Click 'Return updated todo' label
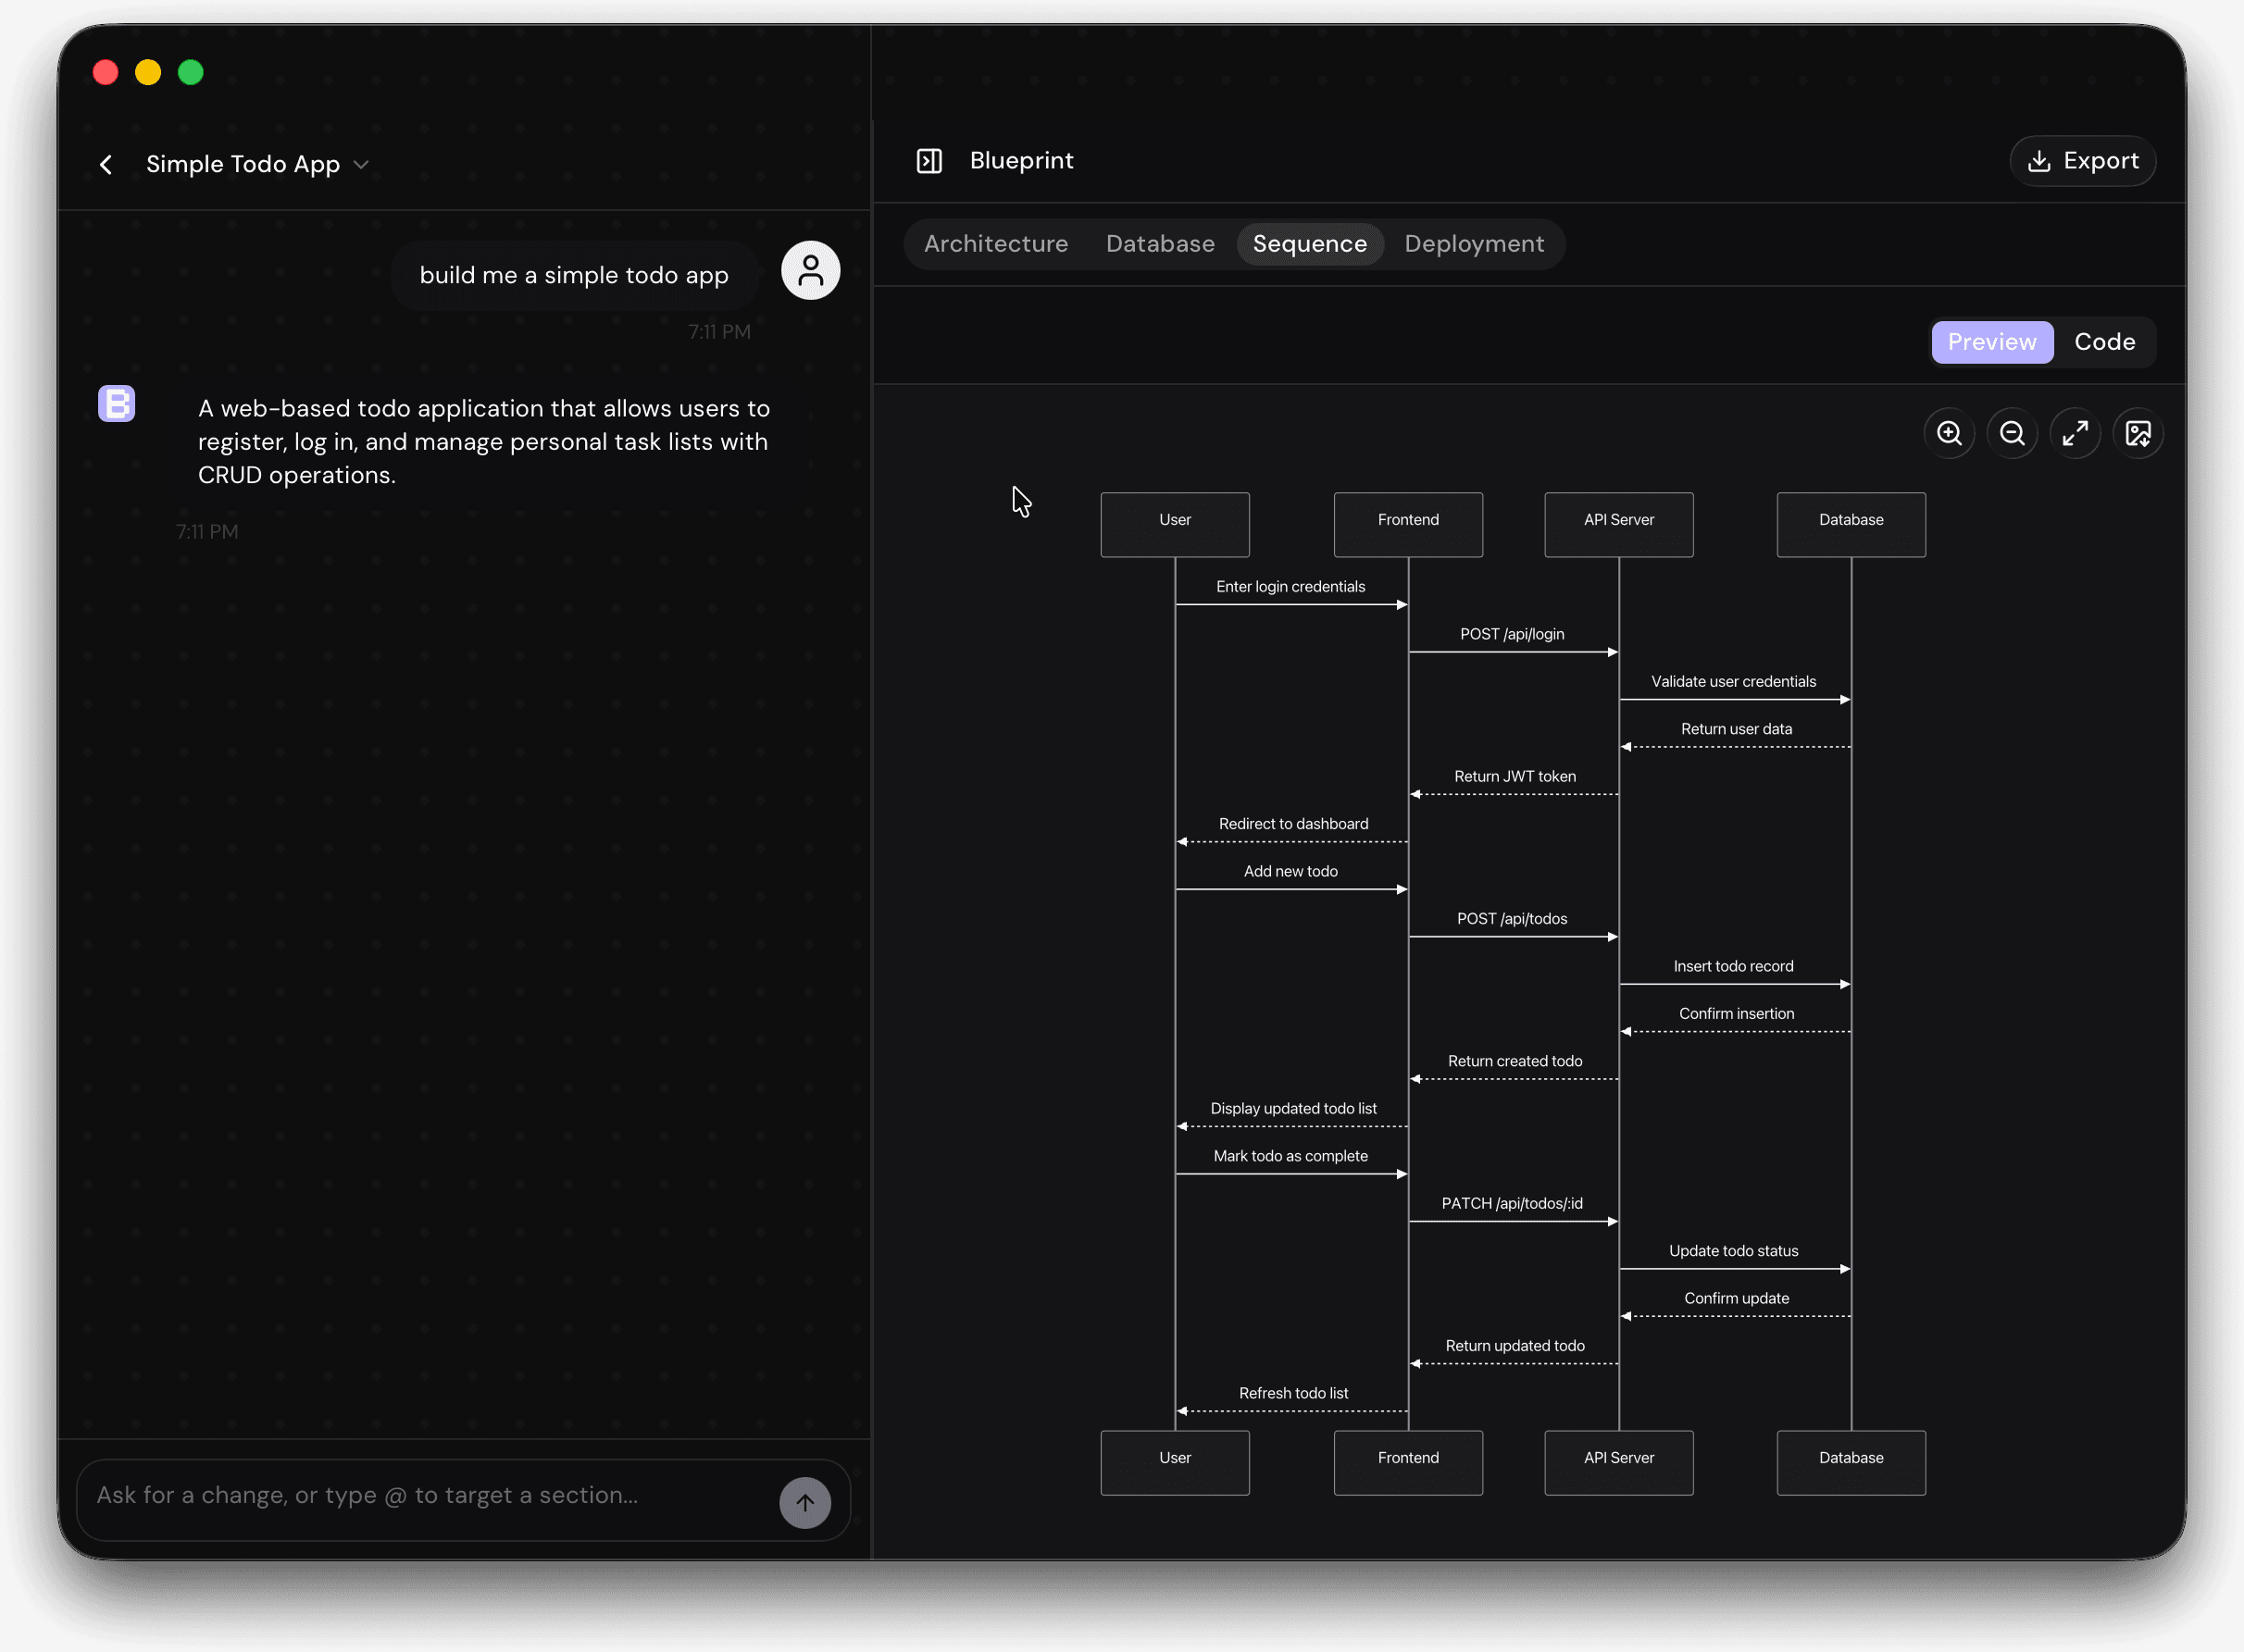 pyautogui.click(x=1515, y=1347)
